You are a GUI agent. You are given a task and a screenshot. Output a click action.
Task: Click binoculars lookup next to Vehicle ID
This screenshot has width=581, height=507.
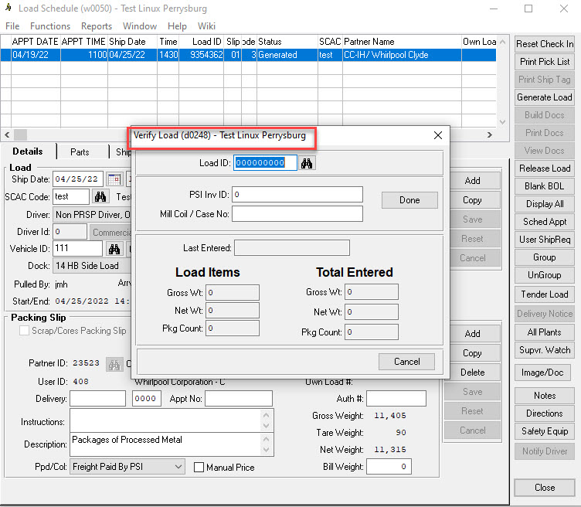[114, 249]
